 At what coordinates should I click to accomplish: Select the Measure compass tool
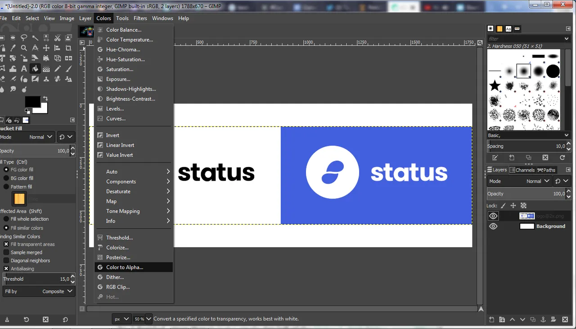tap(35, 48)
